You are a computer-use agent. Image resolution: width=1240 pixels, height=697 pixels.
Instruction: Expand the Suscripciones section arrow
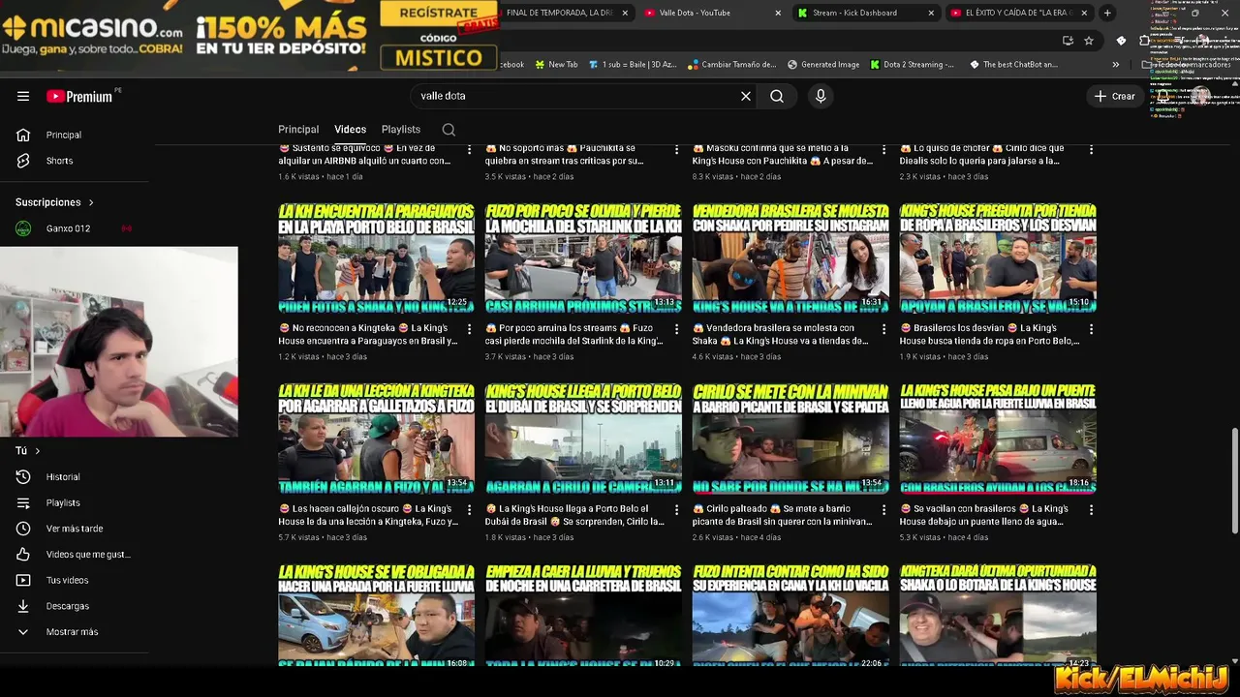pos(91,202)
